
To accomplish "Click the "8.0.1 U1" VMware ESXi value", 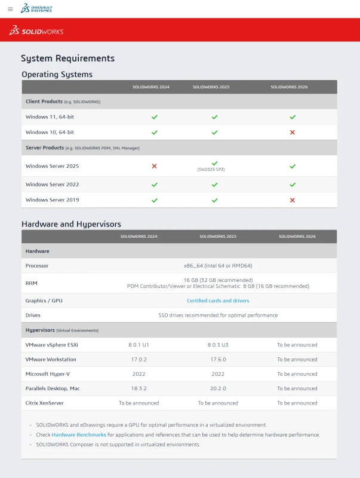I will pyautogui.click(x=139, y=345).
